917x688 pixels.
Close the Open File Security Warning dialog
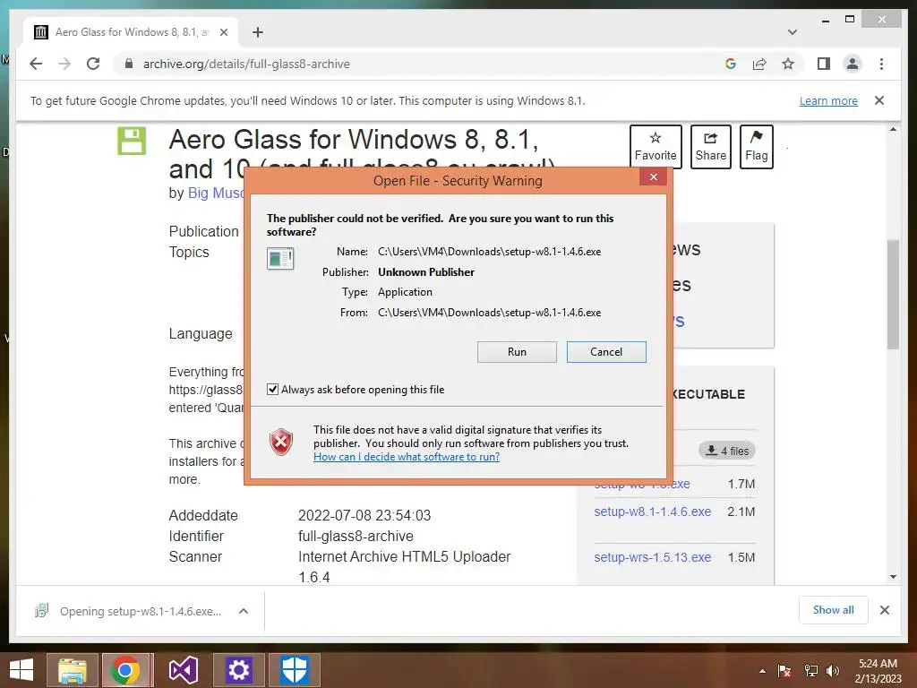(x=653, y=176)
